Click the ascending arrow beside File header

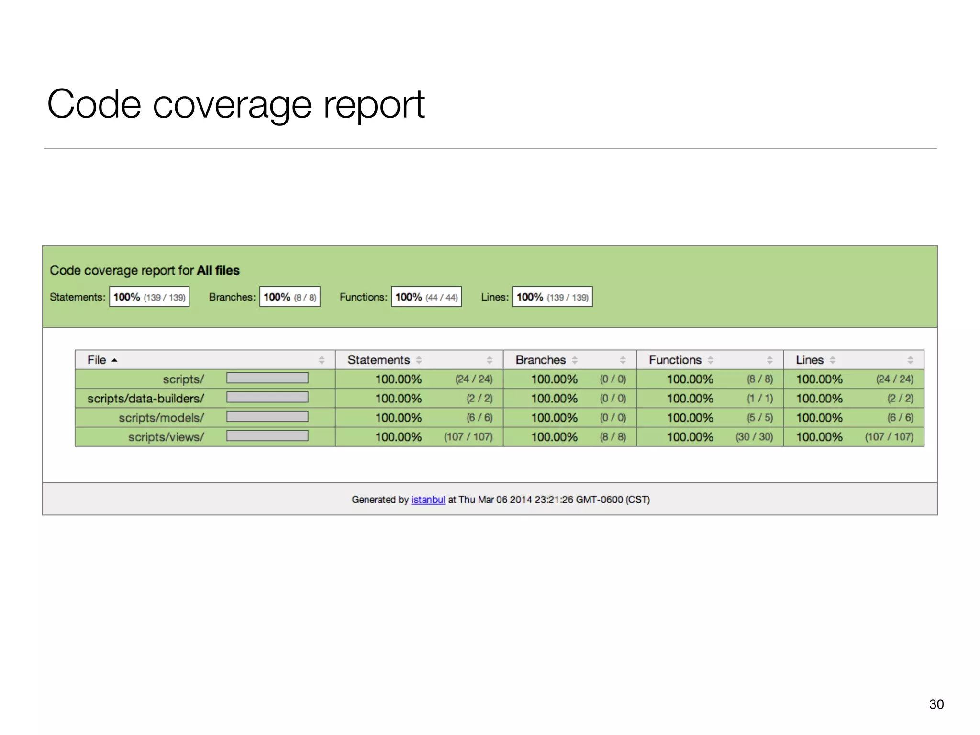[x=114, y=360]
